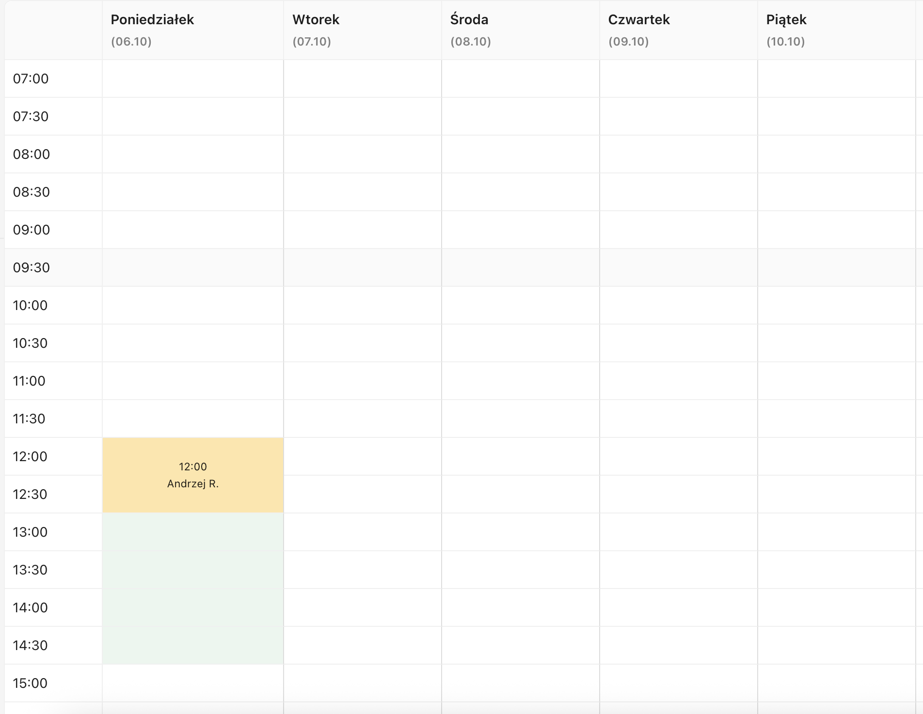Open the 12:00 Andrzej R. appointment

[x=193, y=475]
